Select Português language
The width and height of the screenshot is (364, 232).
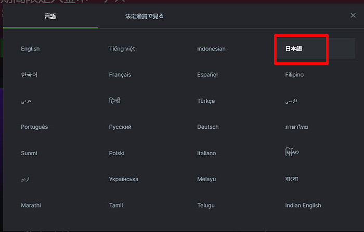click(34, 127)
